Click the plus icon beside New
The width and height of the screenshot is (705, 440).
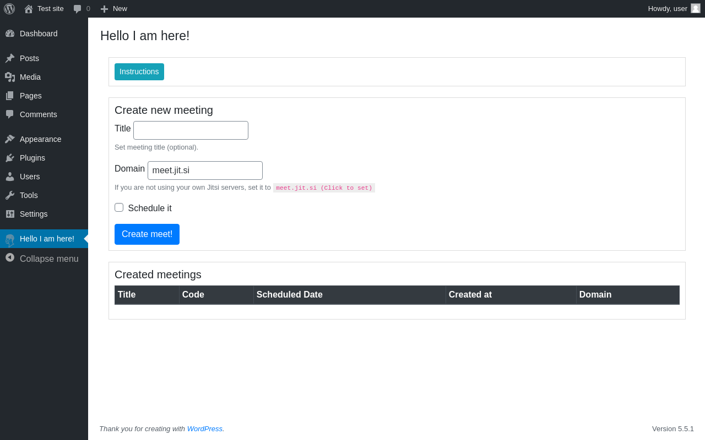tap(104, 9)
